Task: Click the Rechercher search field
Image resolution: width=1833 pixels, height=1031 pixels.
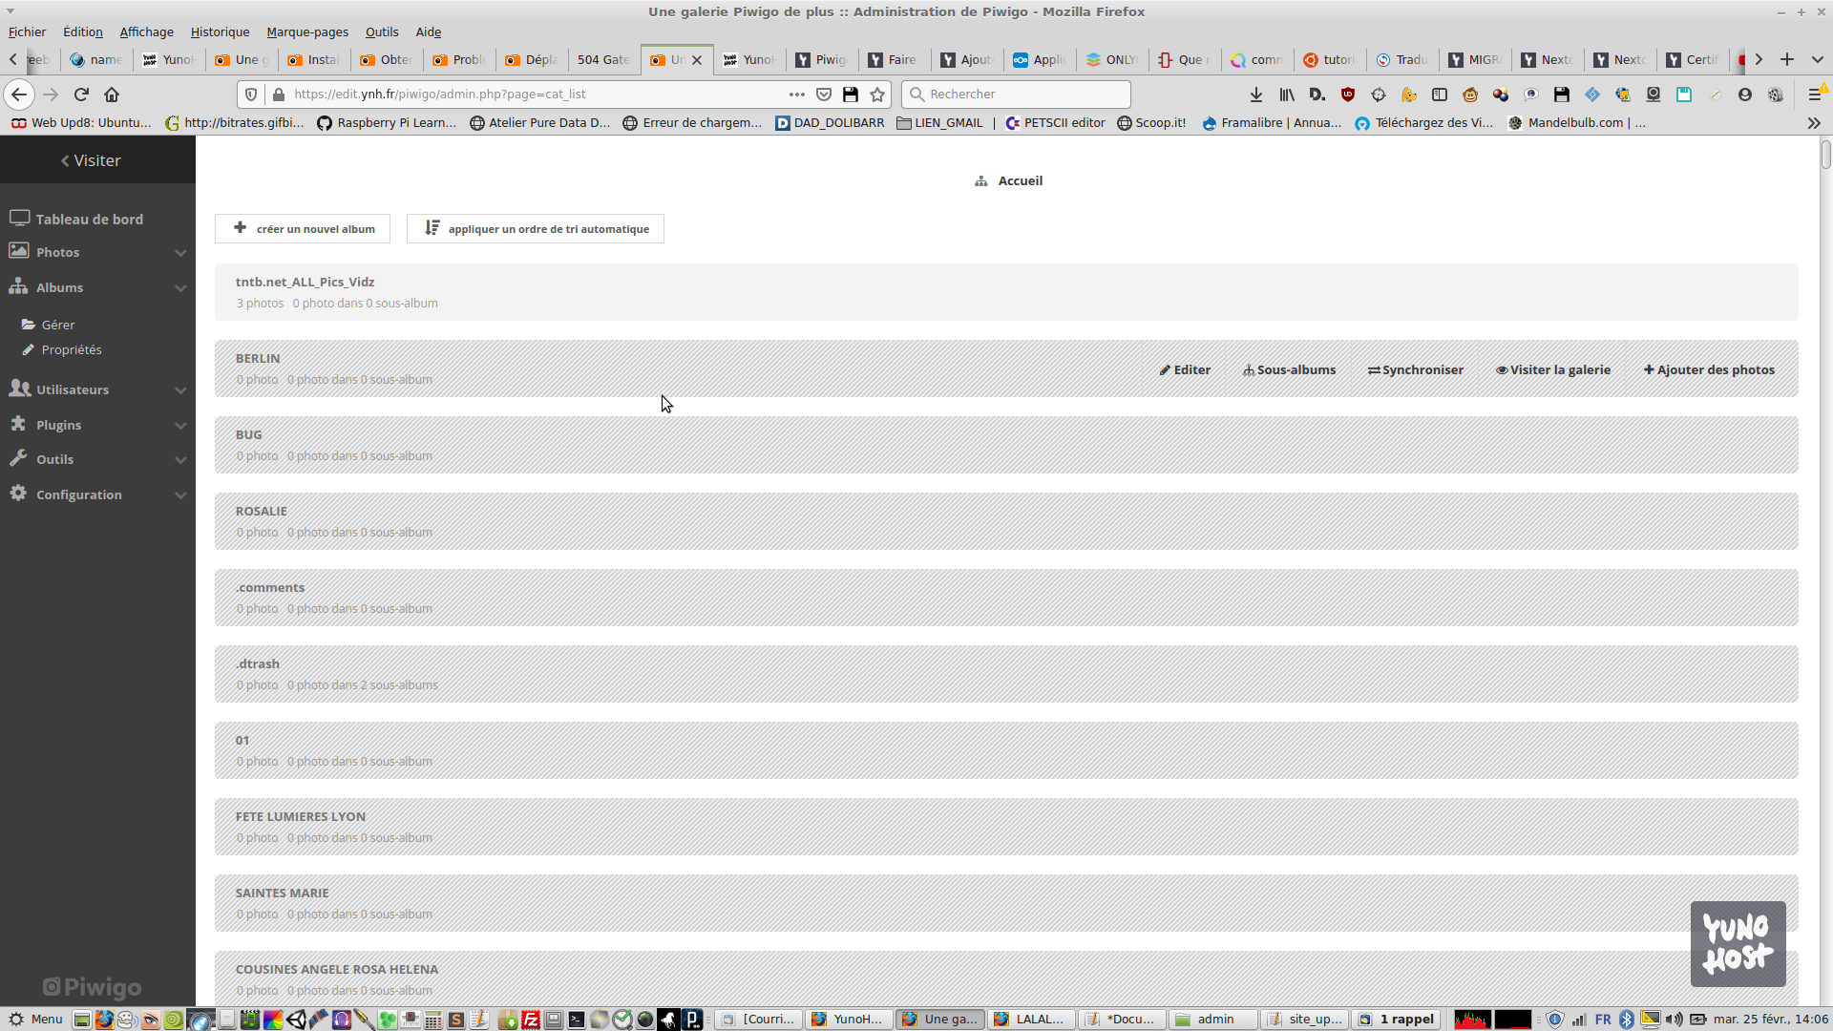Action: click(x=1017, y=95)
